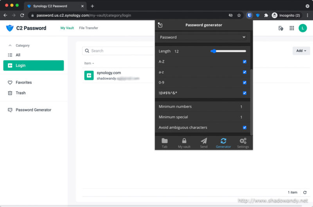Toggle Avoid ambiguous characters checkbox

click(x=245, y=128)
